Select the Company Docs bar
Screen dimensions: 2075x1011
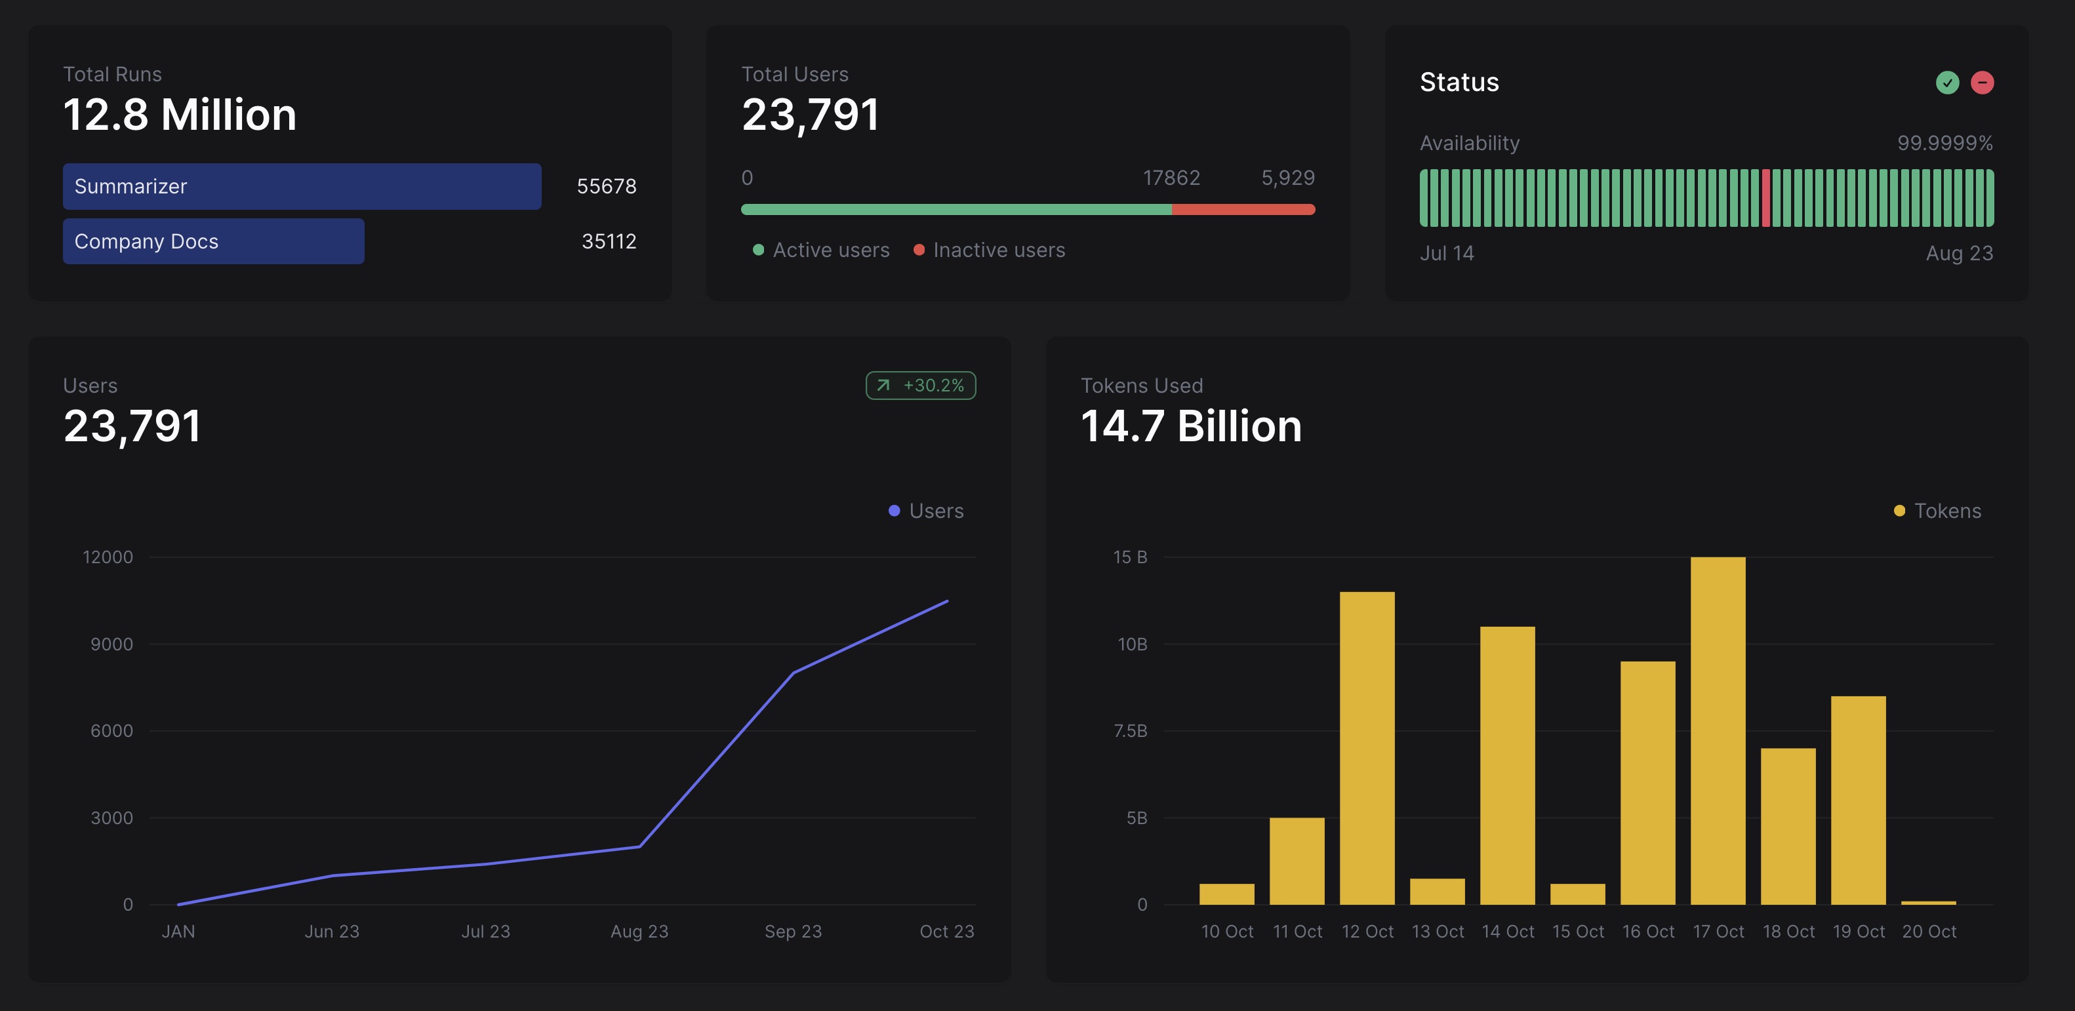point(213,241)
